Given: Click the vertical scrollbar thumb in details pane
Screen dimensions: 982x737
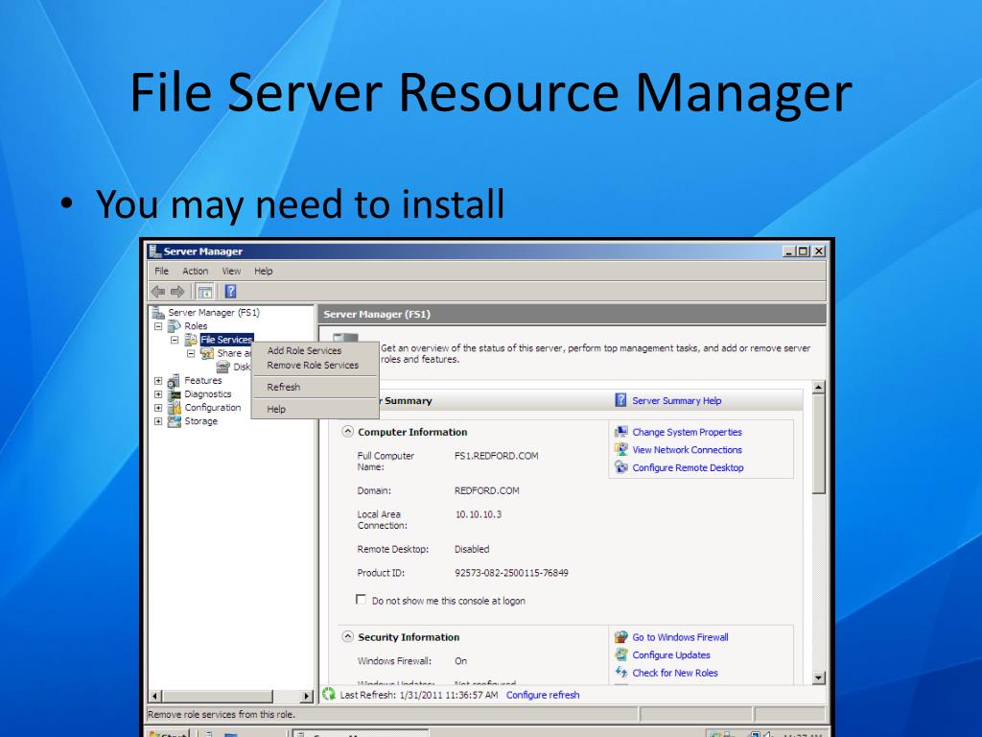Looking at the screenshot, I should tap(819, 444).
